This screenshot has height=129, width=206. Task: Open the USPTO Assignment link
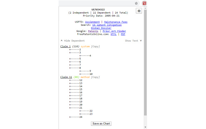(92, 22)
